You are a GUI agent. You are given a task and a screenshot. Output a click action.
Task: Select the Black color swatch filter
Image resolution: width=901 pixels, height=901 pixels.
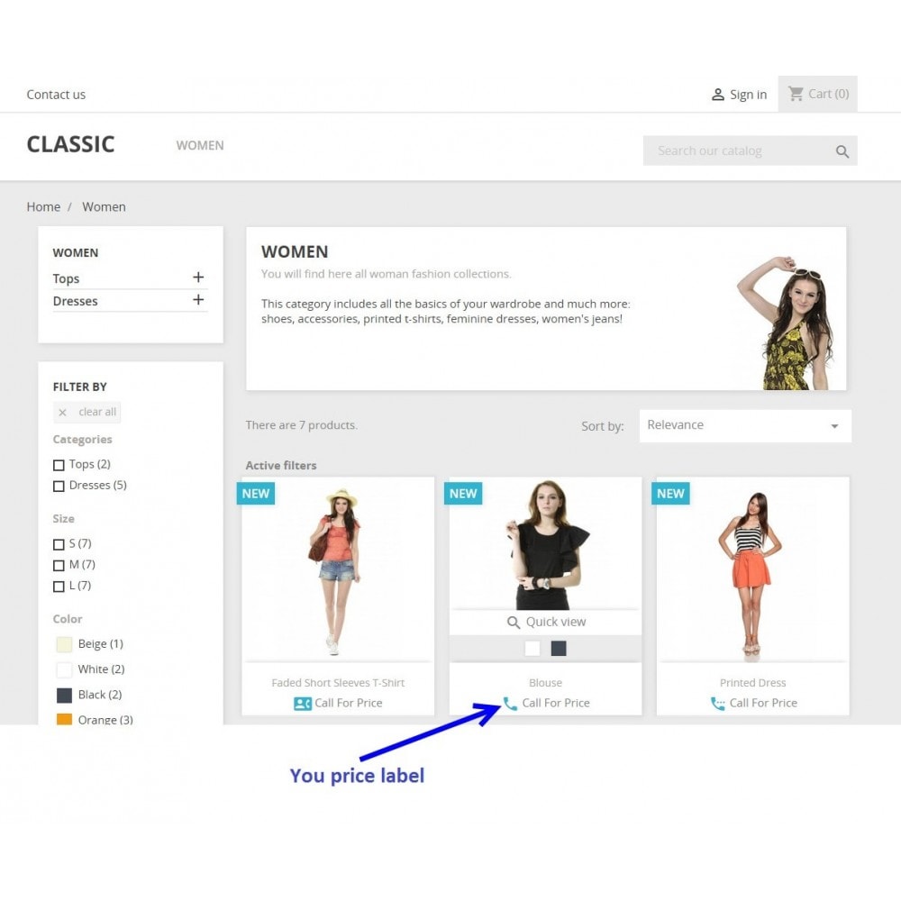[x=64, y=696]
